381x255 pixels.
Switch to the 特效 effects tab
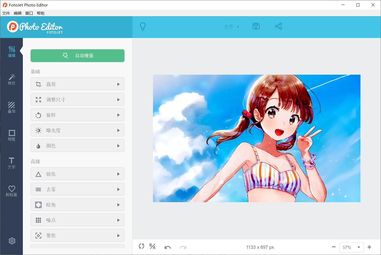point(12,80)
